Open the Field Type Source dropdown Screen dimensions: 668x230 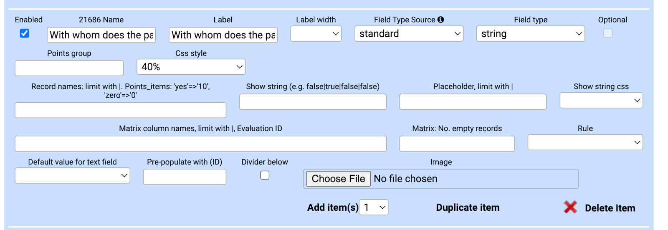(409, 34)
